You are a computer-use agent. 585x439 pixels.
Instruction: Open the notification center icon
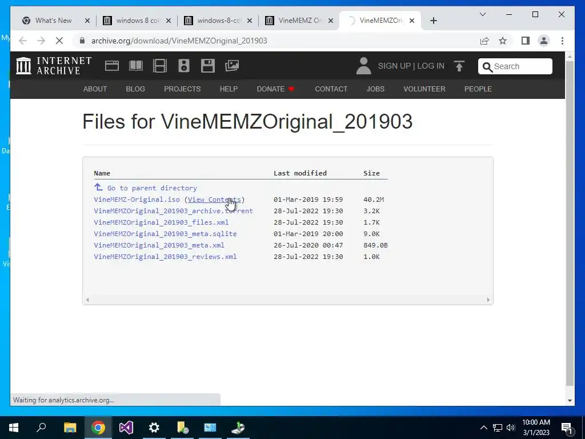click(567, 428)
